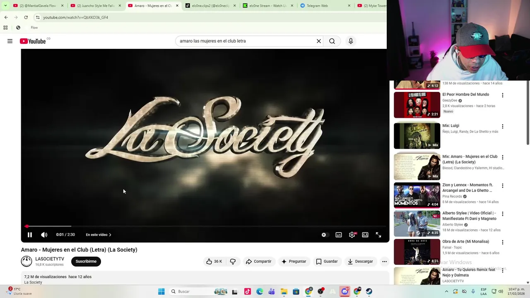Open the LASOCIETYTV channel avatar
The width and height of the screenshot is (530, 298).
26,261
